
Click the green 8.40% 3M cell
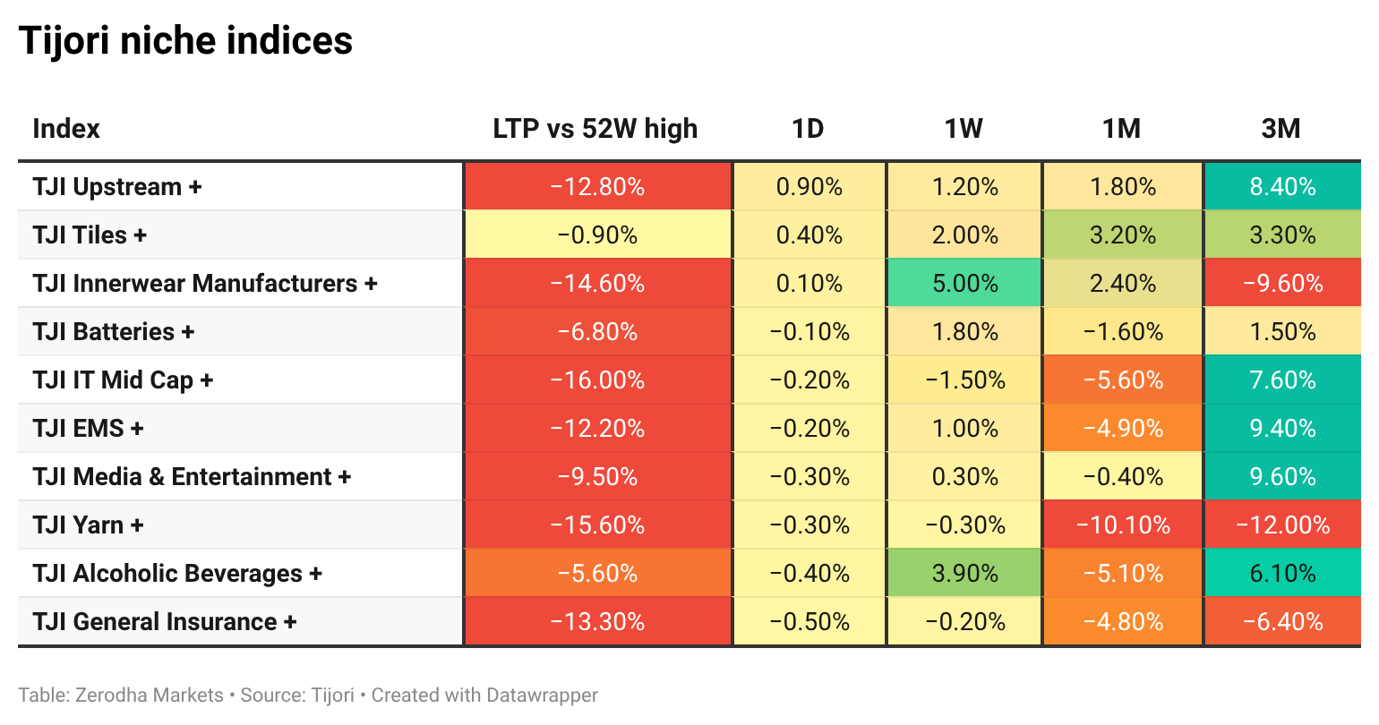pyautogui.click(x=1282, y=186)
